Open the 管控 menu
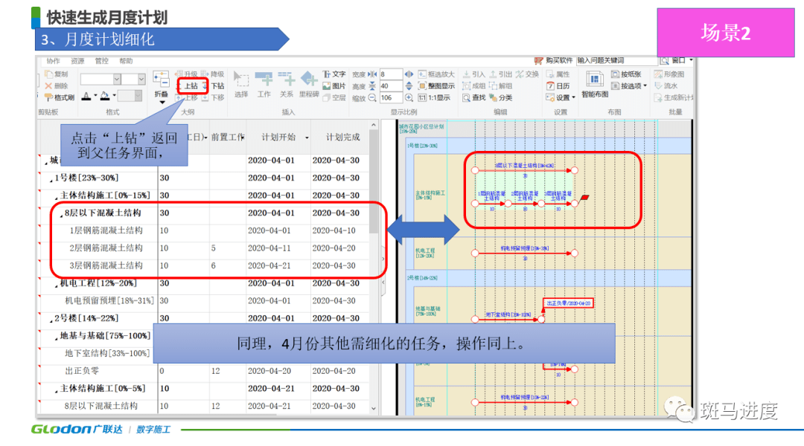The height and width of the screenshot is (446, 804). (x=101, y=61)
